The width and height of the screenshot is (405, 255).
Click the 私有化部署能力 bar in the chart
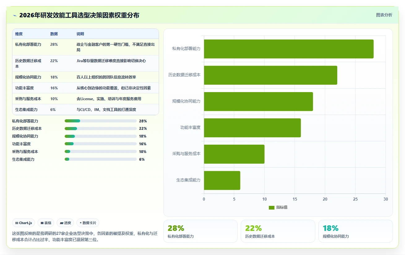(289, 49)
